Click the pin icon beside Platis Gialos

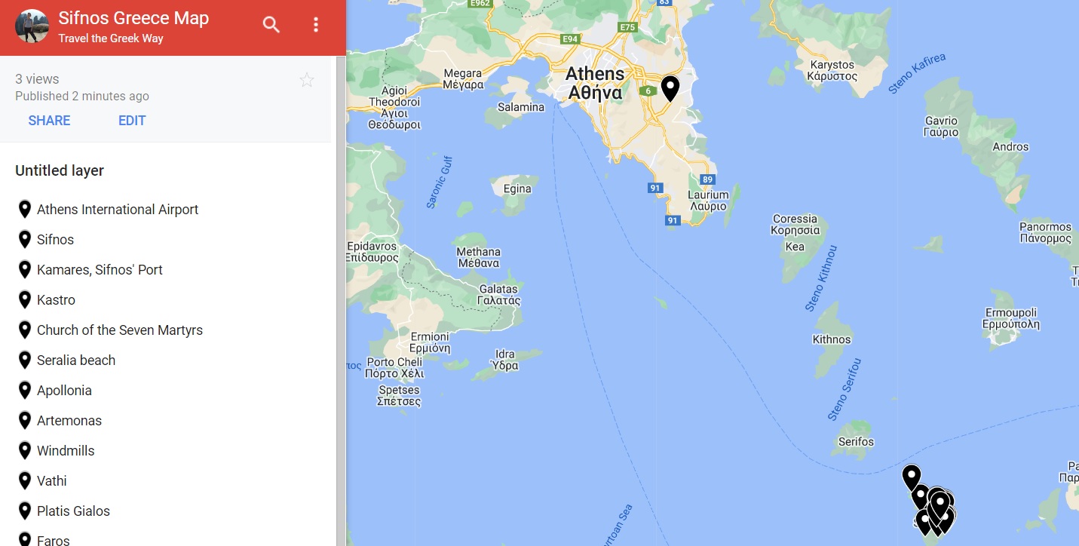click(x=24, y=511)
